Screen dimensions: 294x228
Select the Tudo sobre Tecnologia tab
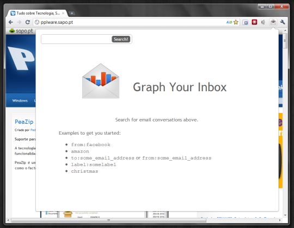(x=35, y=13)
